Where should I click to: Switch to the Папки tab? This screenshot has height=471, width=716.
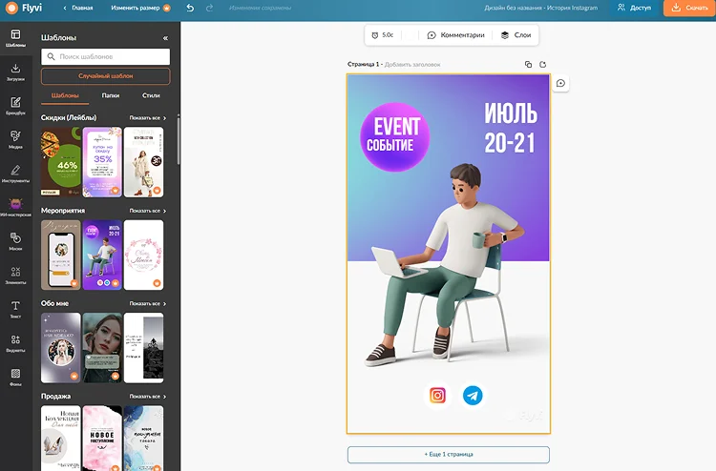(111, 95)
